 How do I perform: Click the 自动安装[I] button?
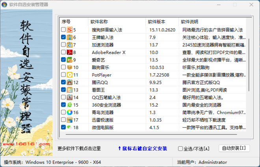point(234,148)
